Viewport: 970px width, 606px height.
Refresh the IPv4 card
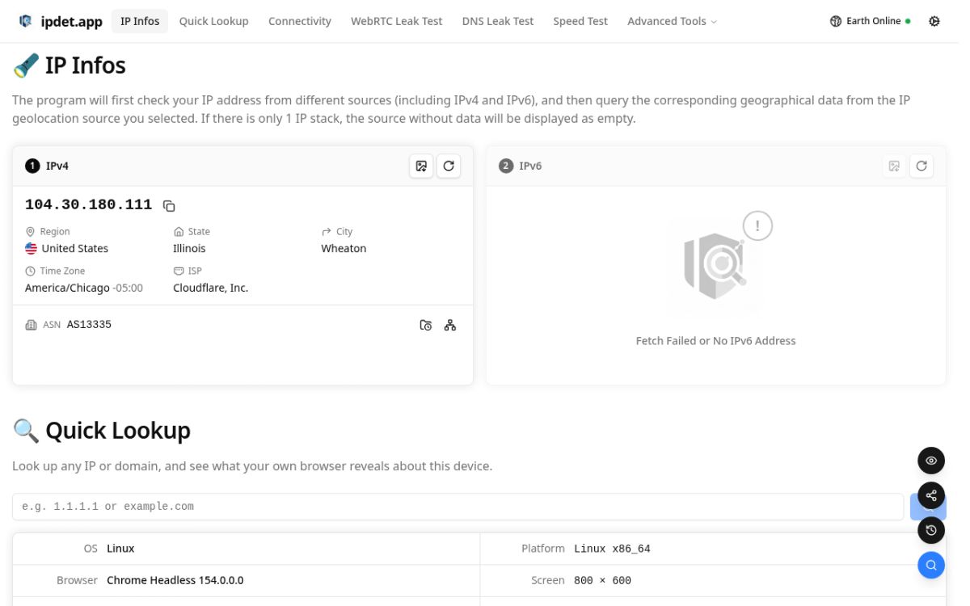[449, 166]
